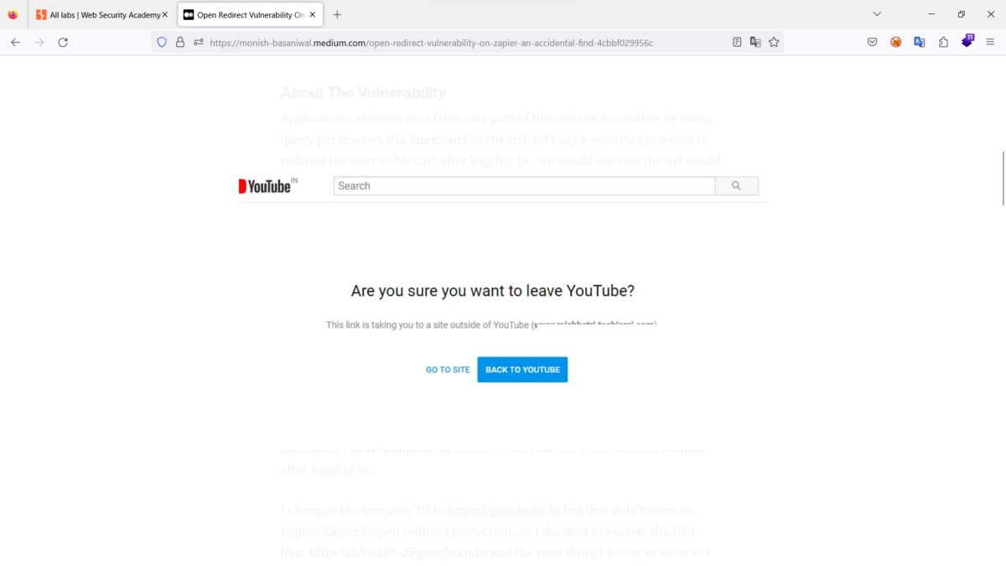Click the 'Are you sure you want to leave YouTube?' heading
The height and width of the screenshot is (566, 1006).
(493, 291)
